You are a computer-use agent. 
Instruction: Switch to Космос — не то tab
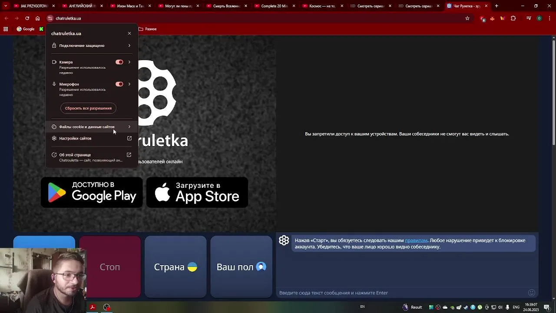pos(323,6)
